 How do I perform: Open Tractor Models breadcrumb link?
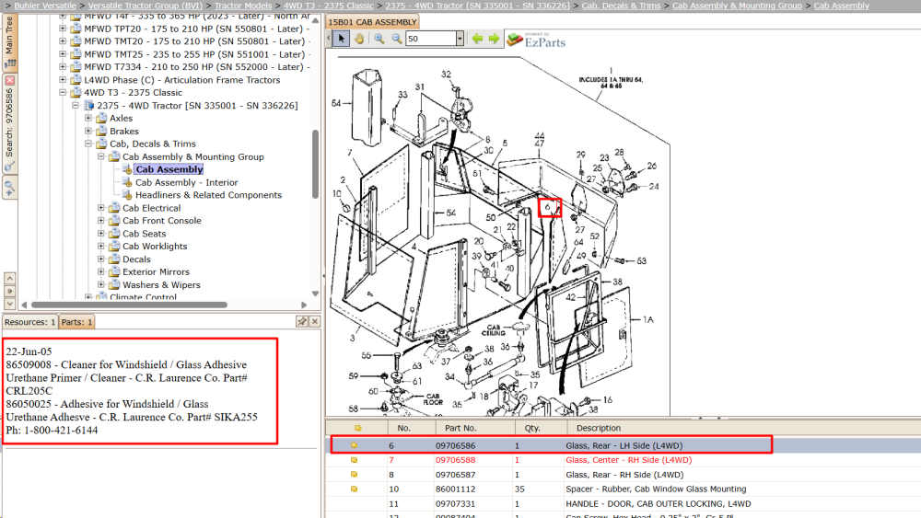(x=243, y=6)
